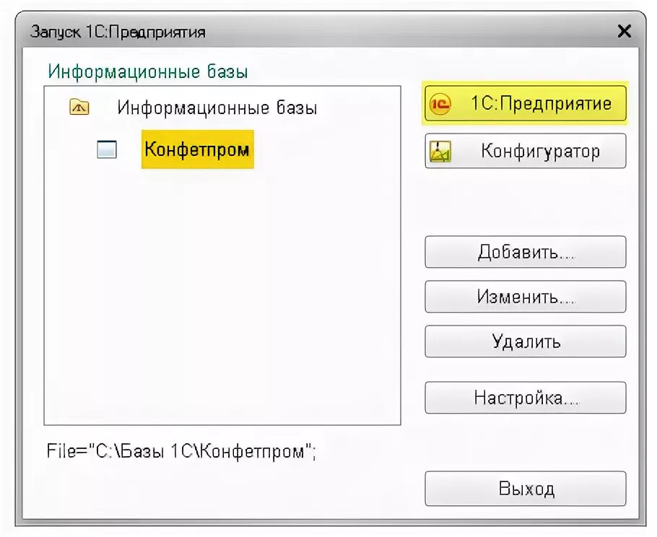
Task: Click the 1C logo icon on the Предприятие button
Action: 440,103
